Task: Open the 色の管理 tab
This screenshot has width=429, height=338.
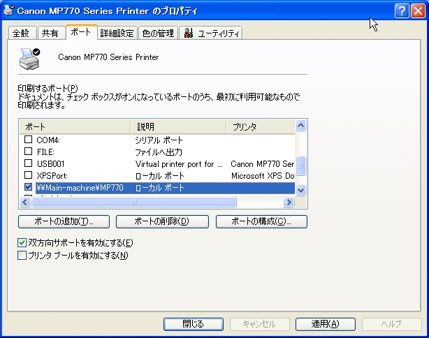Action: coord(158,33)
